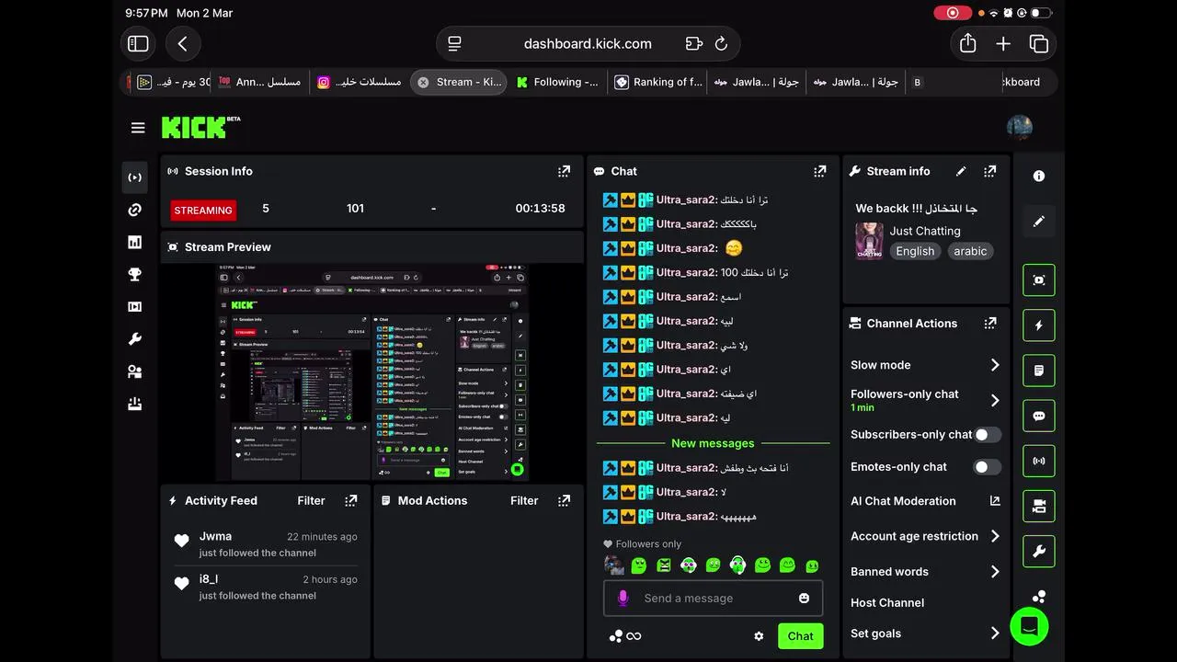Open the green support chat bubble
This screenshot has height=662, width=1177.
1029,627
